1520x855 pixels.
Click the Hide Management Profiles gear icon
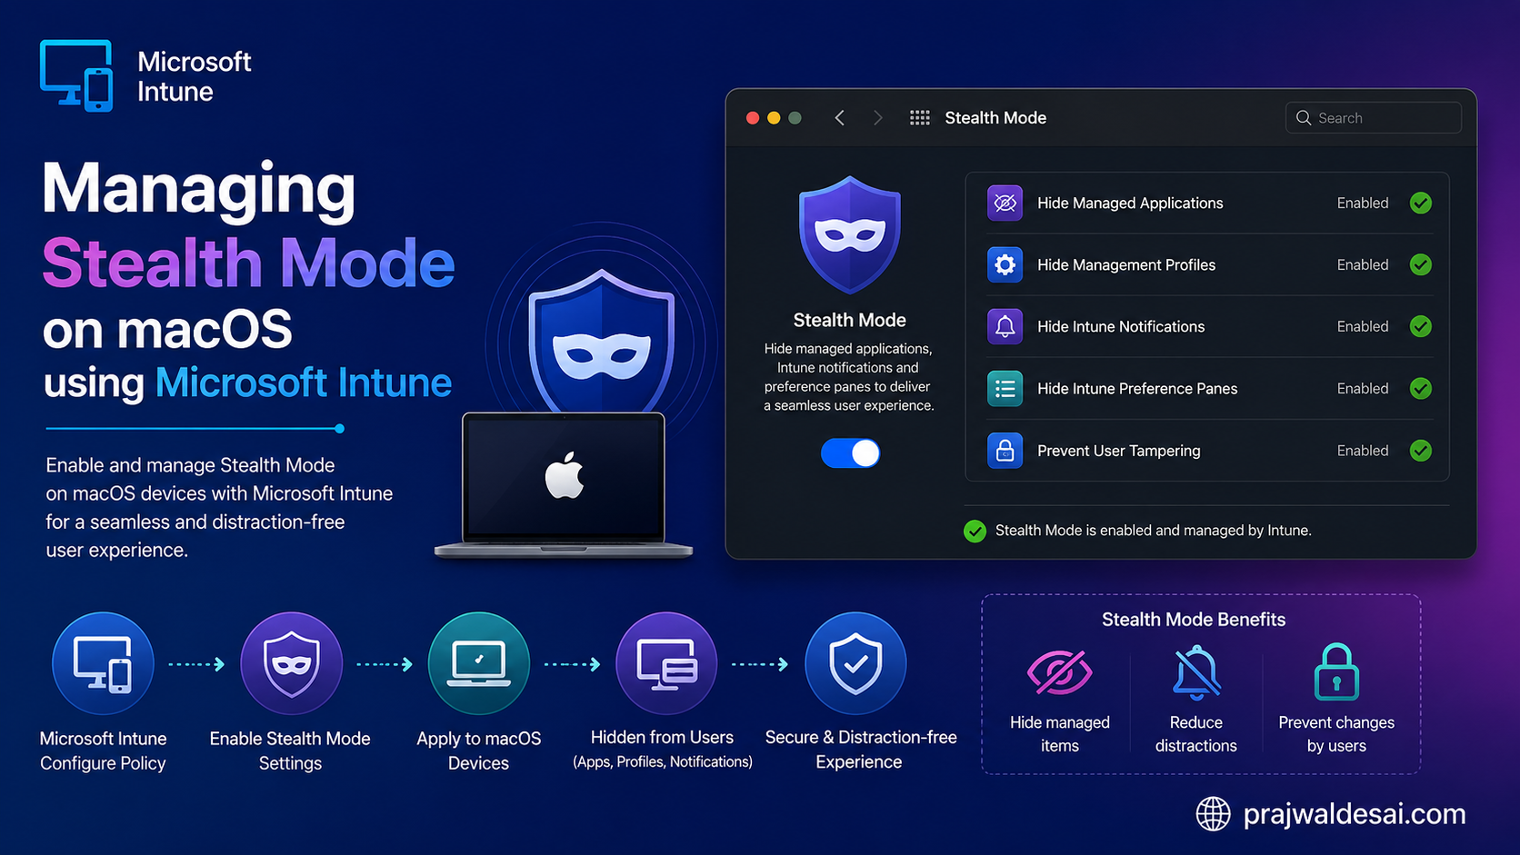click(1005, 264)
